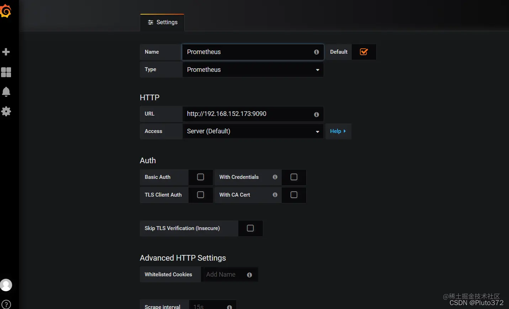
Task: Click the Auth section heading
Action: pyautogui.click(x=148, y=161)
